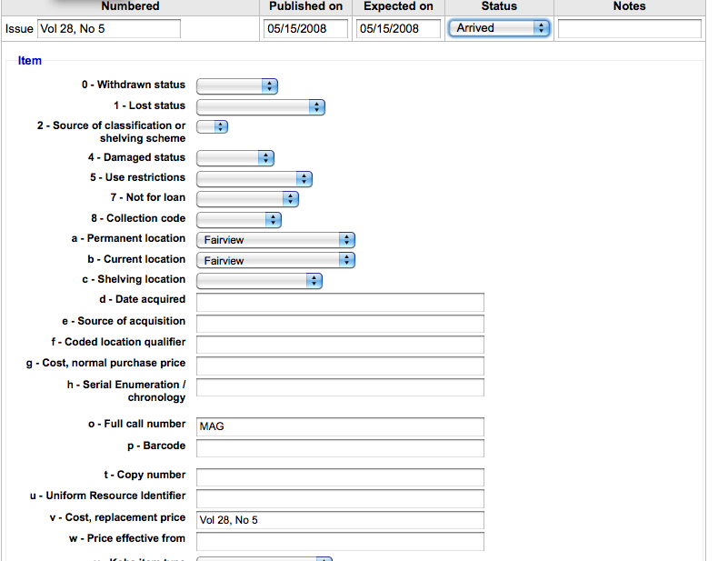Viewport: 718px width, 561px height.
Task: Click the Published on date field
Action: click(306, 29)
